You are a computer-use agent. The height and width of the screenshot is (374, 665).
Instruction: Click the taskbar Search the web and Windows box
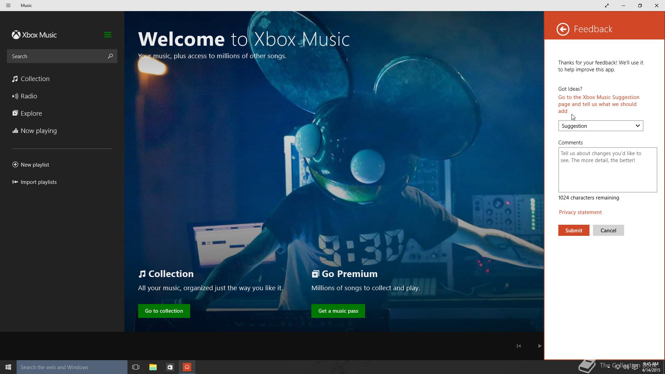(72, 367)
